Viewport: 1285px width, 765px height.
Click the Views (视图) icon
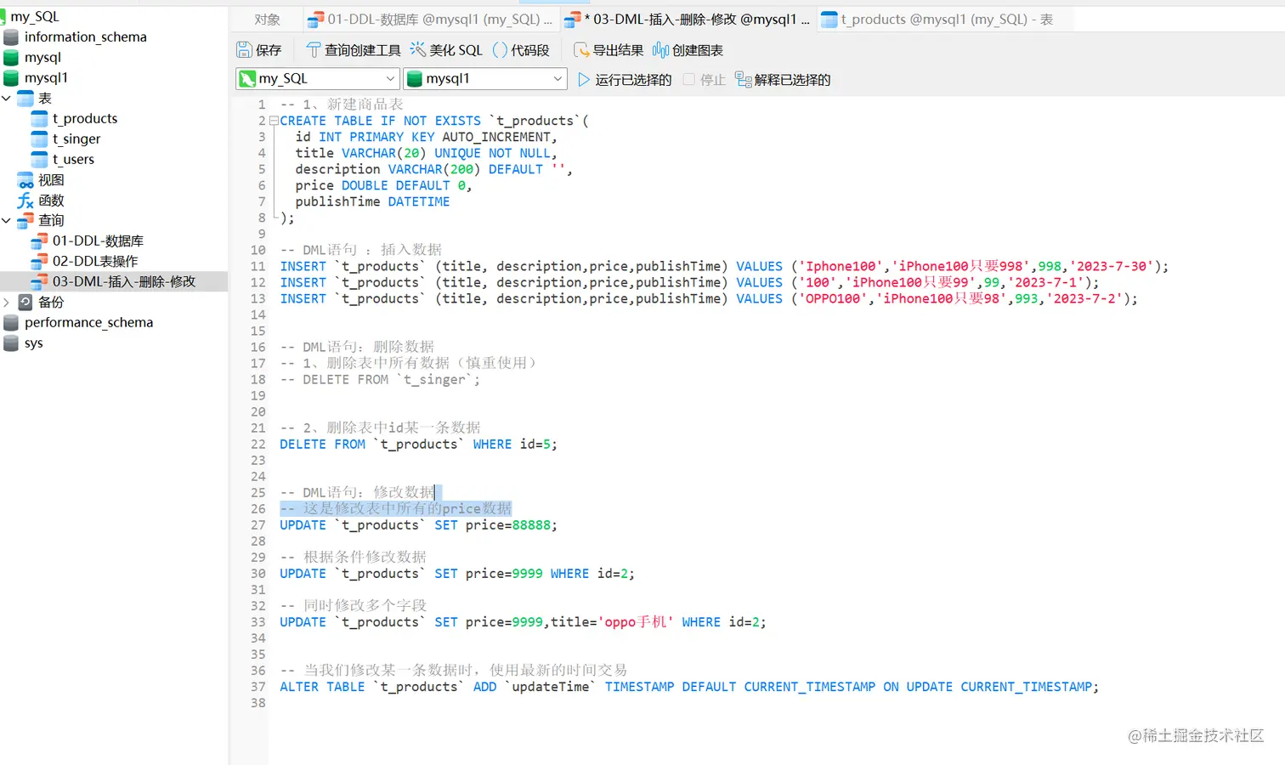(x=25, y=179)
